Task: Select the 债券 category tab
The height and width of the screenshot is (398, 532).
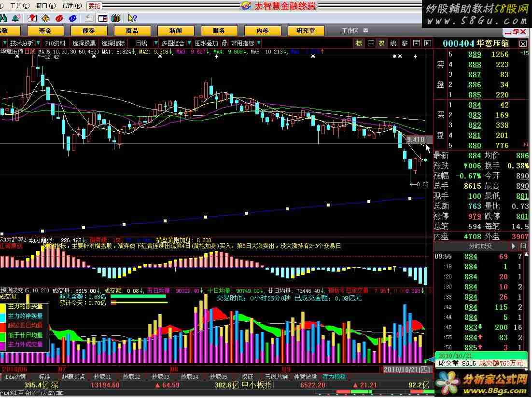Action: click(x=88, y=31)
